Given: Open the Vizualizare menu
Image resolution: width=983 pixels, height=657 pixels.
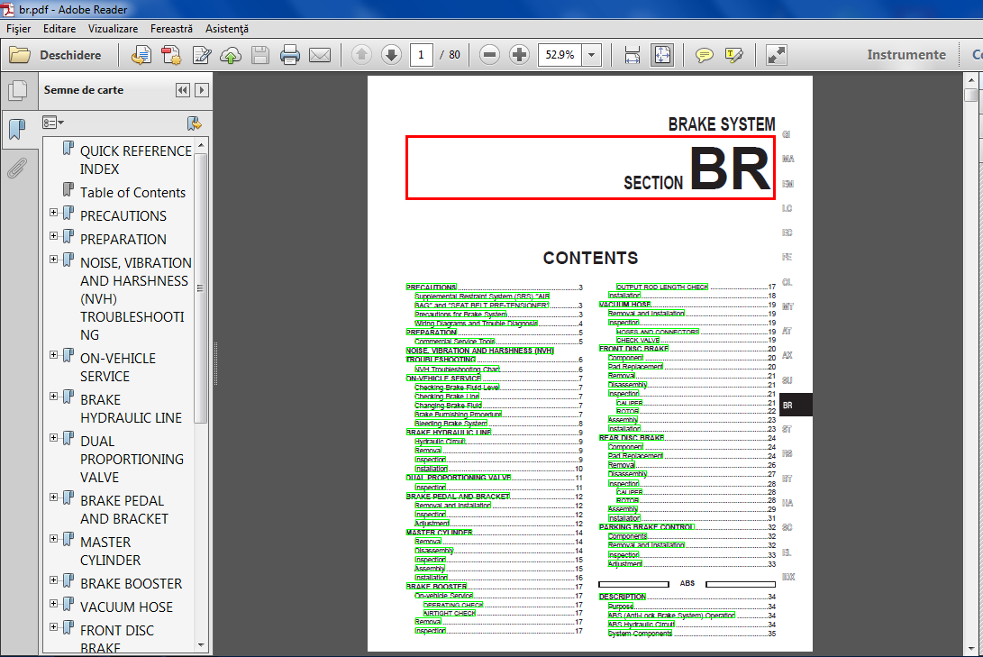Looking at the screenshot, I should click(113, 29).
